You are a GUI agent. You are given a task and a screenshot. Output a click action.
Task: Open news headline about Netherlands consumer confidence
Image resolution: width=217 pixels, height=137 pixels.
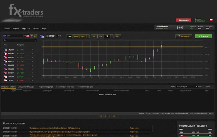click(x=60, y=132)
